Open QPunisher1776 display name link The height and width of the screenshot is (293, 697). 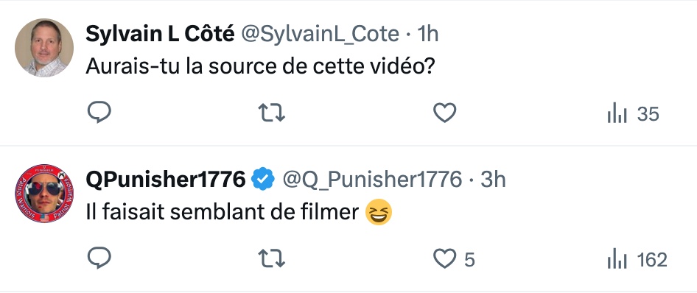pos(165,180)
